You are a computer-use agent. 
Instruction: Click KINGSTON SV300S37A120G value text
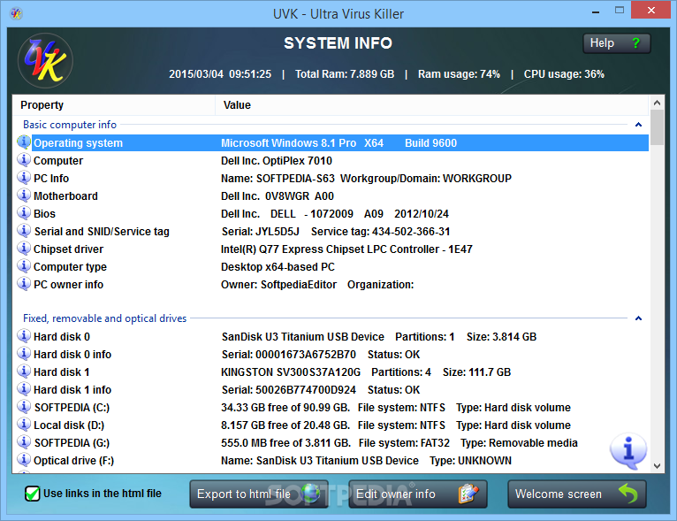[291, 372]
